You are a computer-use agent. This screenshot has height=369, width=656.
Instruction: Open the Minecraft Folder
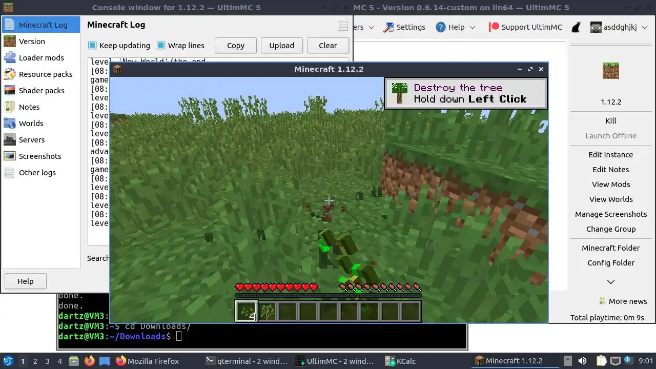pyautogui.click(x=611, y=248)
